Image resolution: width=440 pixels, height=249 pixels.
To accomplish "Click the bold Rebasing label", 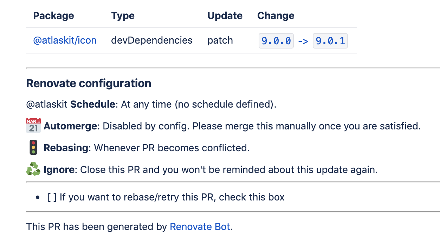I will pos(66,148).
